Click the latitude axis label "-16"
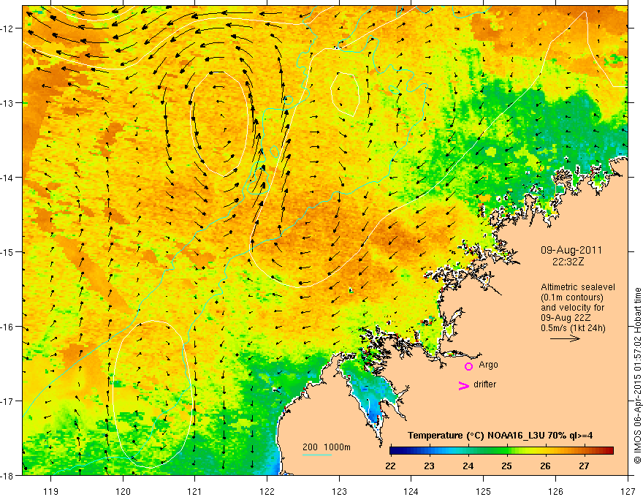The width and height of the screenshot is (643, 497). pyautogui.click(x=8, y=327)
